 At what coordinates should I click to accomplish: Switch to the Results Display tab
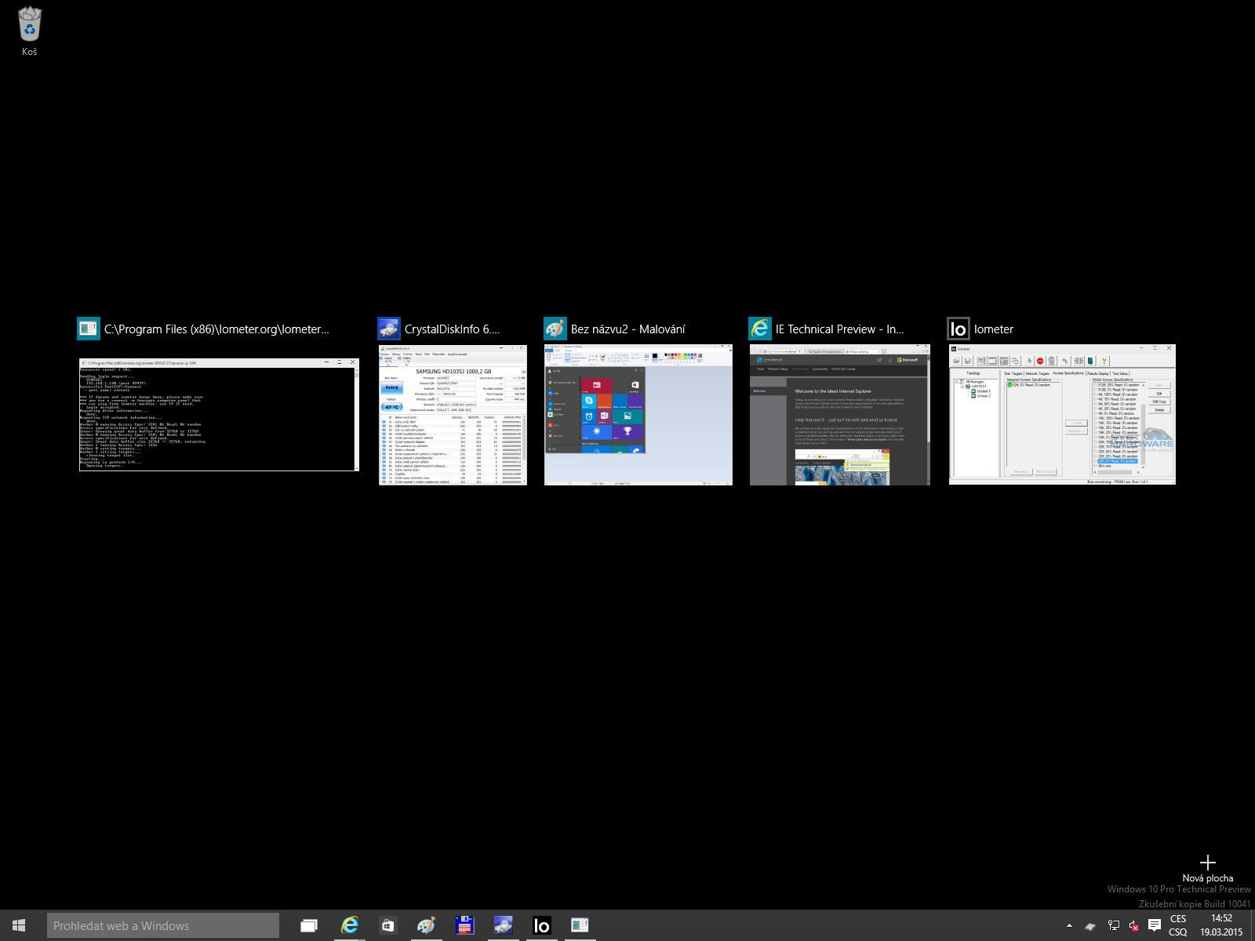click(x=1097, y=373)
